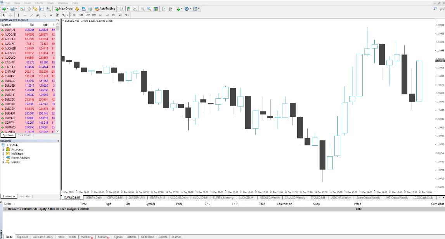
Task: Click the Navigator panel toolbar icon
Action: tap(35, 8)
